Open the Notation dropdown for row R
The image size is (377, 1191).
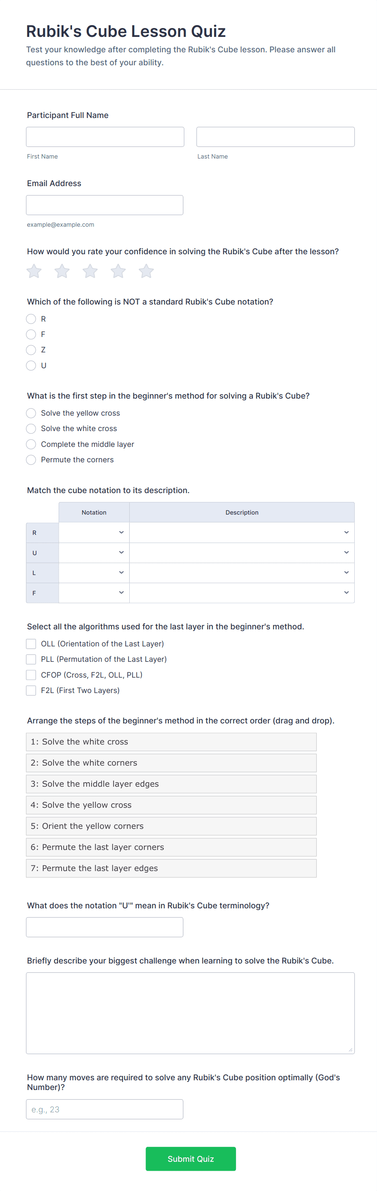click(x=94, y=532)
